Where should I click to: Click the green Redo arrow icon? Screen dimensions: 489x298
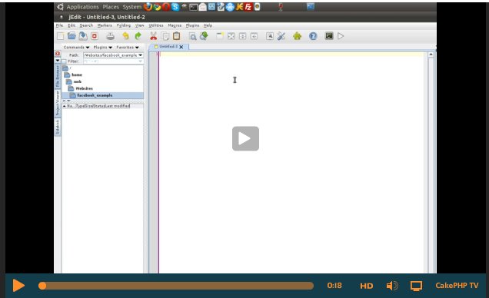(x=138, y=36)
